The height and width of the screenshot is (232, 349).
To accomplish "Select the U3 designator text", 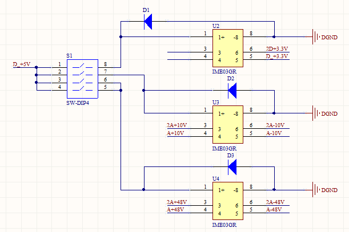I will 216,103.
